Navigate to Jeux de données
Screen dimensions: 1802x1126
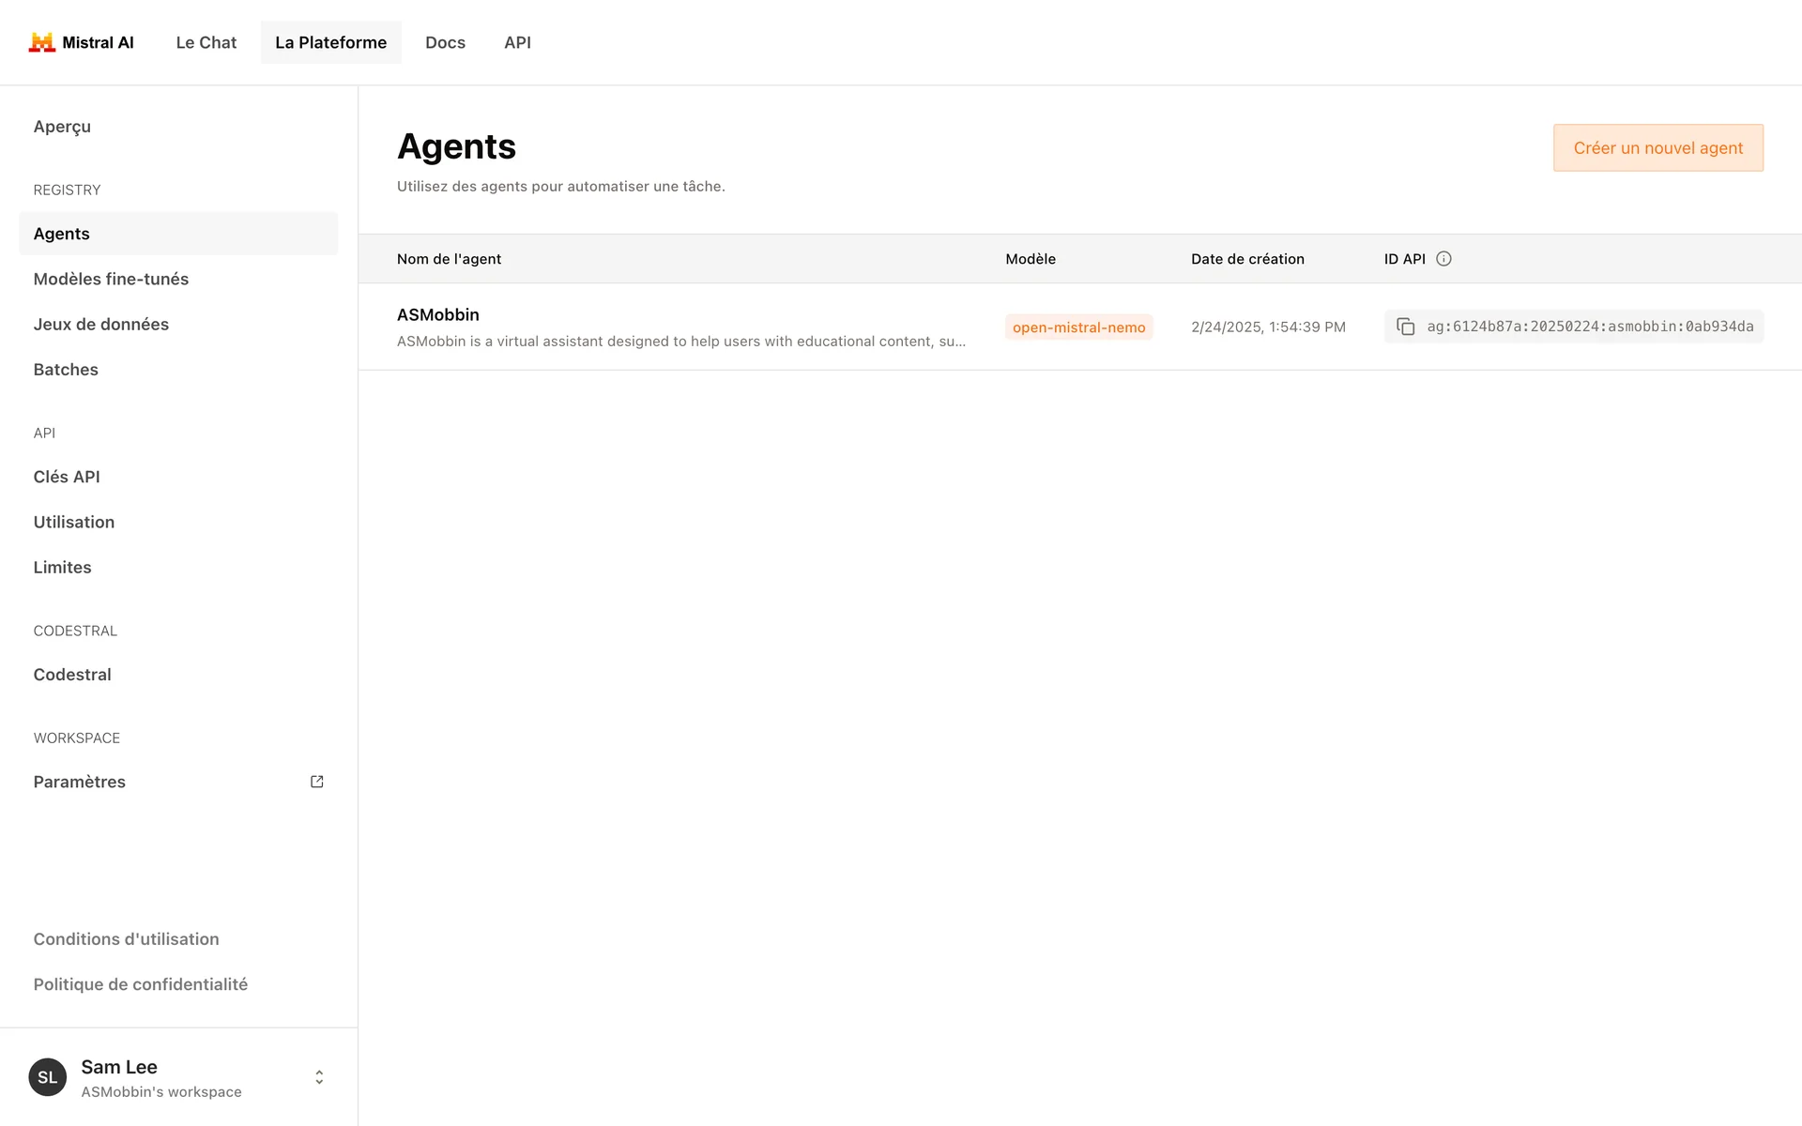[x=101, y=325]
